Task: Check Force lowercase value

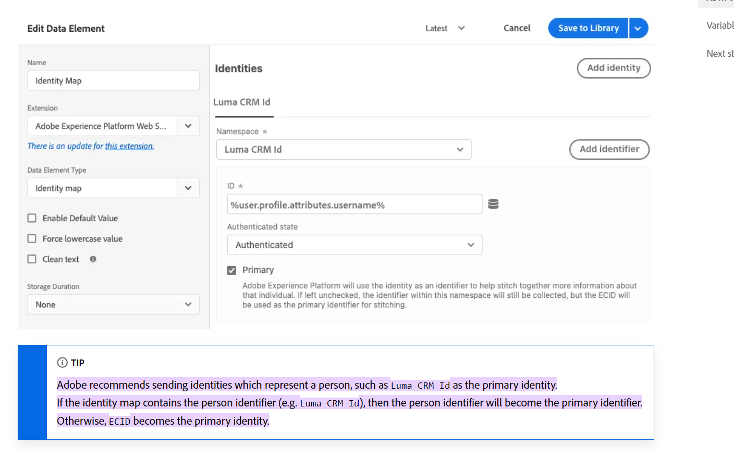Action: [x=31, y=238]
